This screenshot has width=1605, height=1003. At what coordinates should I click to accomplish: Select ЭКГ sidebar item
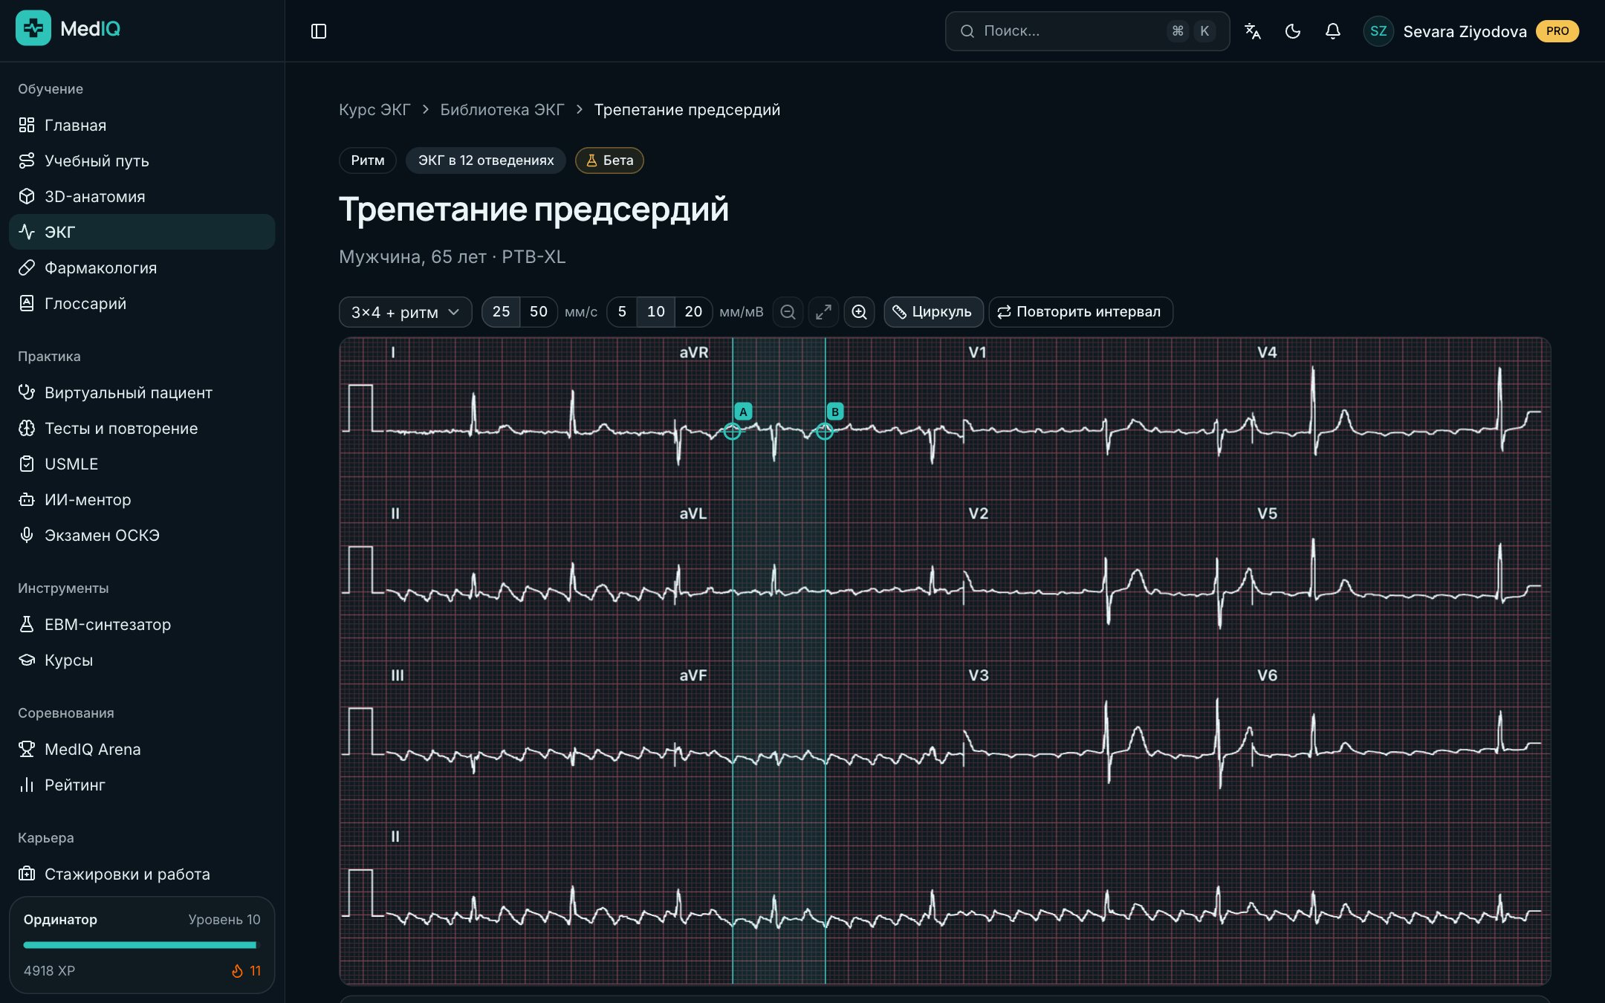[x=142, y=232]
